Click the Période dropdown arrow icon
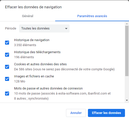129x121 pixels. pyautogui.click(x=66, y=28)
